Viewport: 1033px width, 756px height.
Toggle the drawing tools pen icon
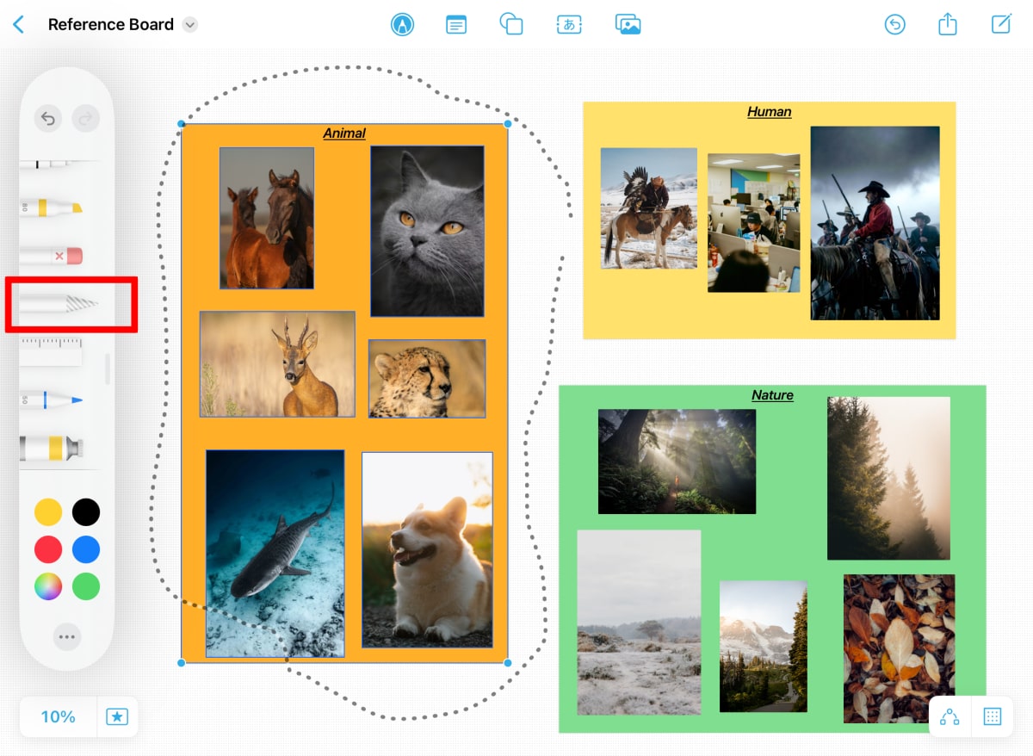coord(401,25)
